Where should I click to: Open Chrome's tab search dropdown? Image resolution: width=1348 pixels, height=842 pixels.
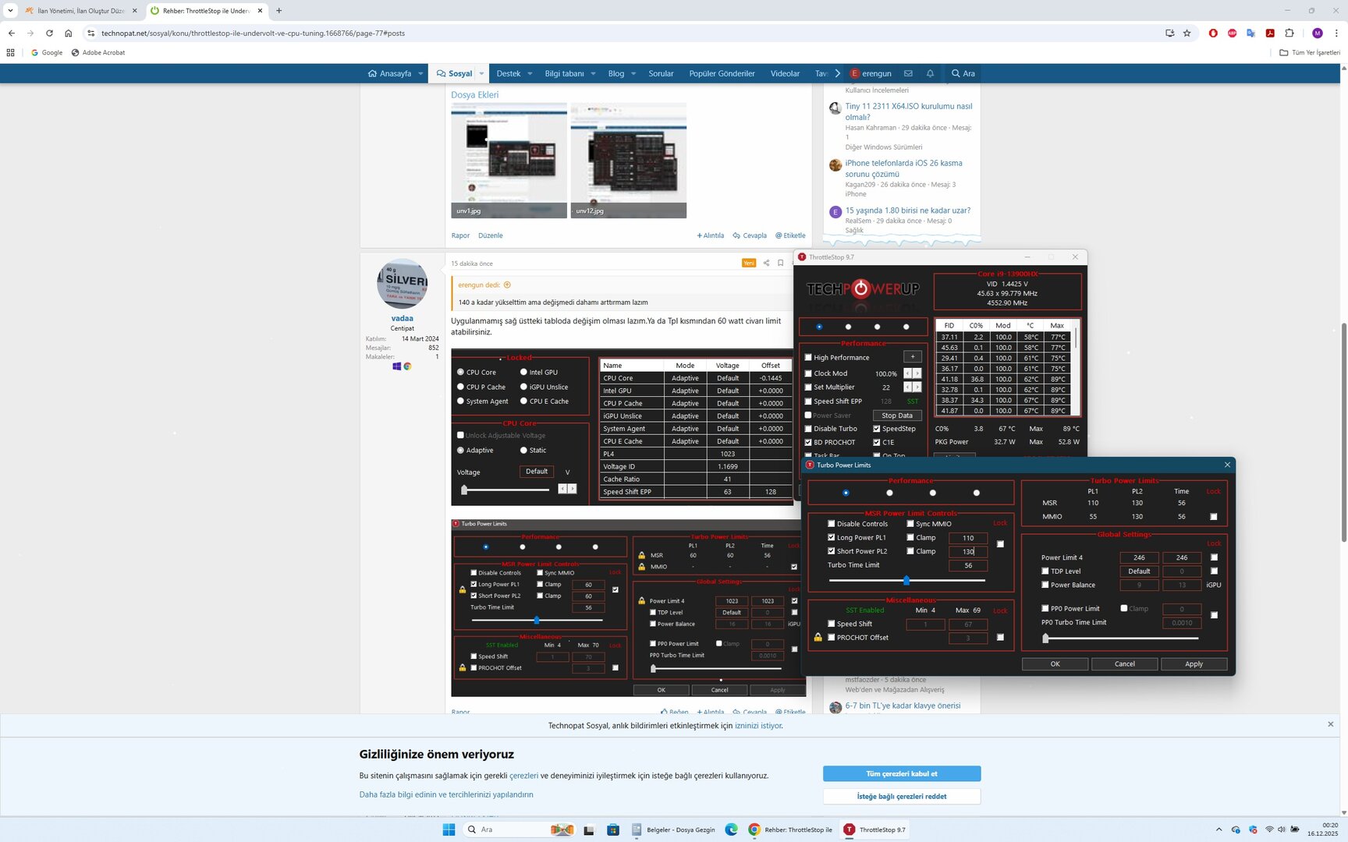click(x=10, y=11)
